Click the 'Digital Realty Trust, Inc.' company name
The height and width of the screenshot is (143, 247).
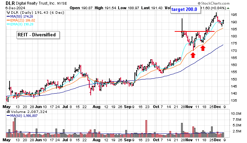[x=36, y=3]
